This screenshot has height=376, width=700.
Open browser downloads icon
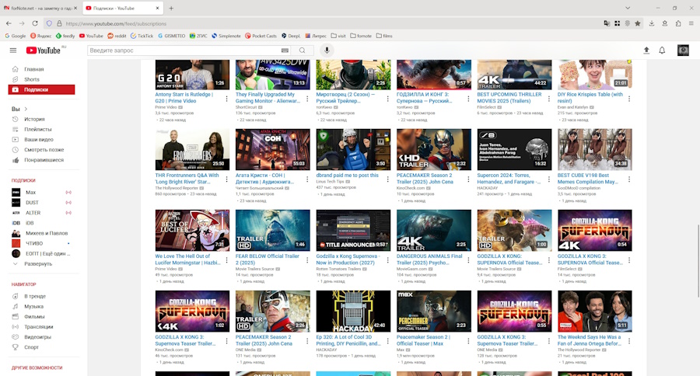tap(651, 23)
